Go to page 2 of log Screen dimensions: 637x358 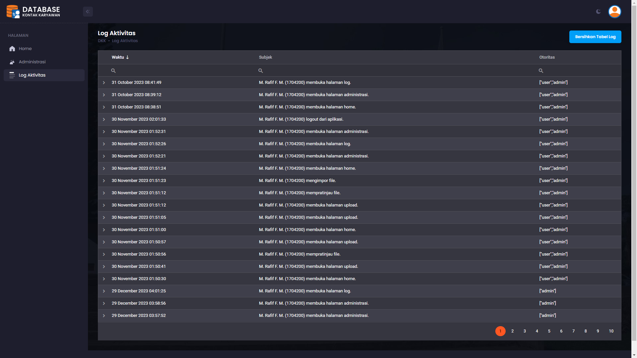coord(513,331)
